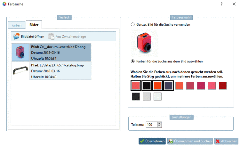The height and width of the screenshot is (147, 240).
Task: Click the open image file folder icon
Action: [16, 36]
